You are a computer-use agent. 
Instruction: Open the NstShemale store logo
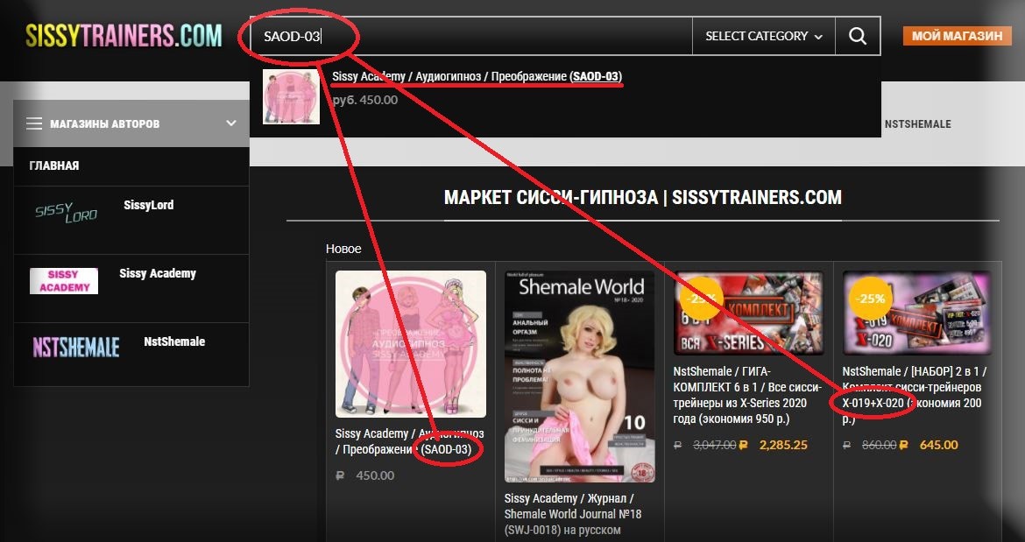[x=75, y=348]
